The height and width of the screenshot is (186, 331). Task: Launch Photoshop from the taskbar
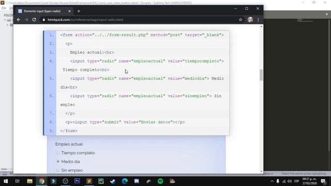[77, 181]
